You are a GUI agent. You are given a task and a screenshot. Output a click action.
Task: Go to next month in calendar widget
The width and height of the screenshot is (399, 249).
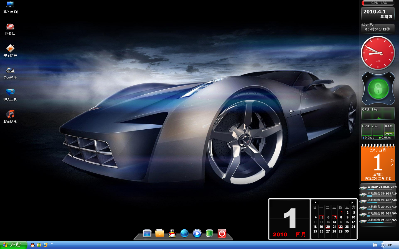tap(352, 202)
